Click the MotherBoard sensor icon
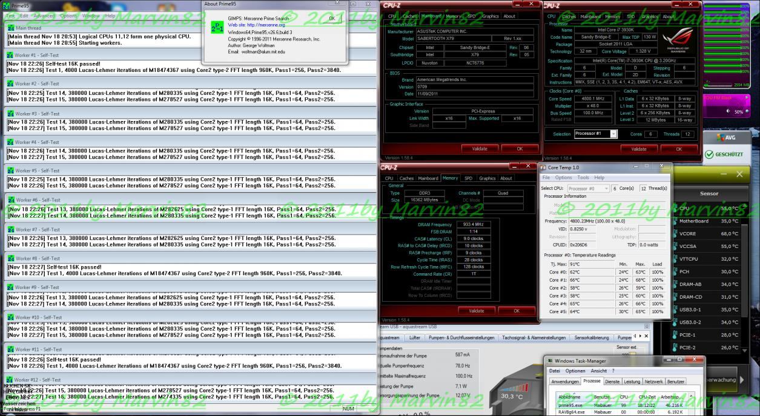The image size is (760, 416). point(675,221)
